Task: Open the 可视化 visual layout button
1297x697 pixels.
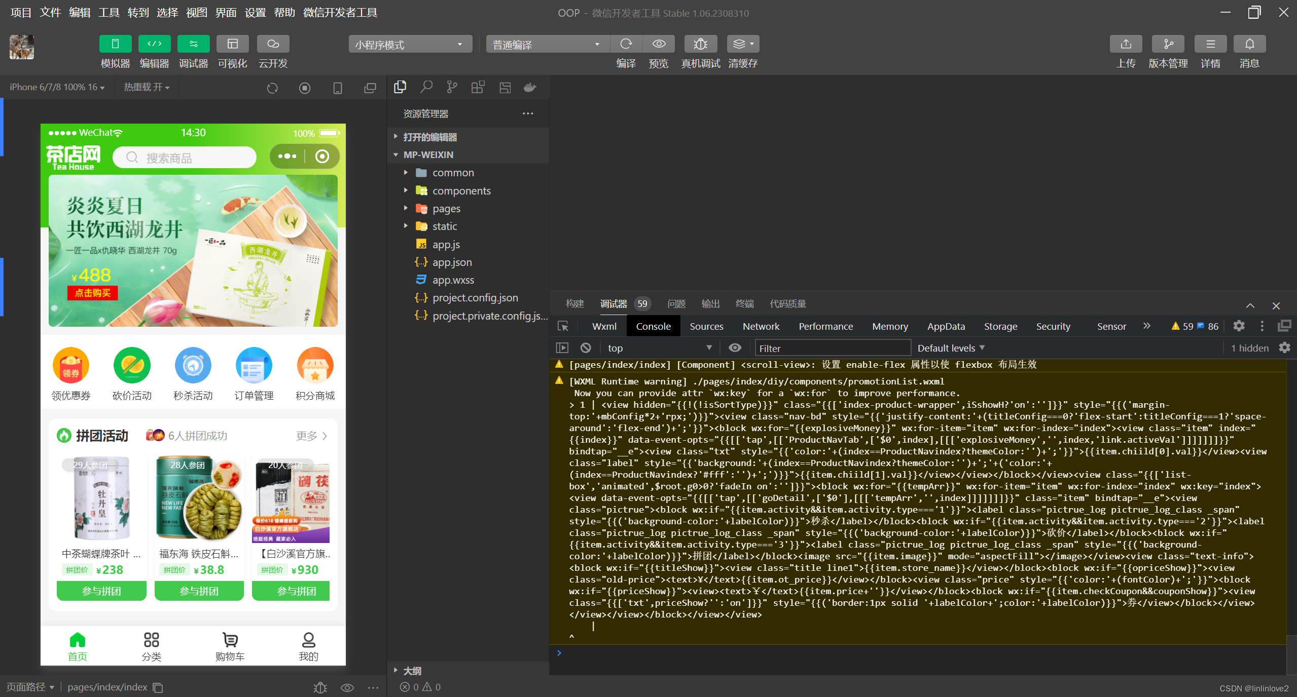Action: (x=232, y=44)
